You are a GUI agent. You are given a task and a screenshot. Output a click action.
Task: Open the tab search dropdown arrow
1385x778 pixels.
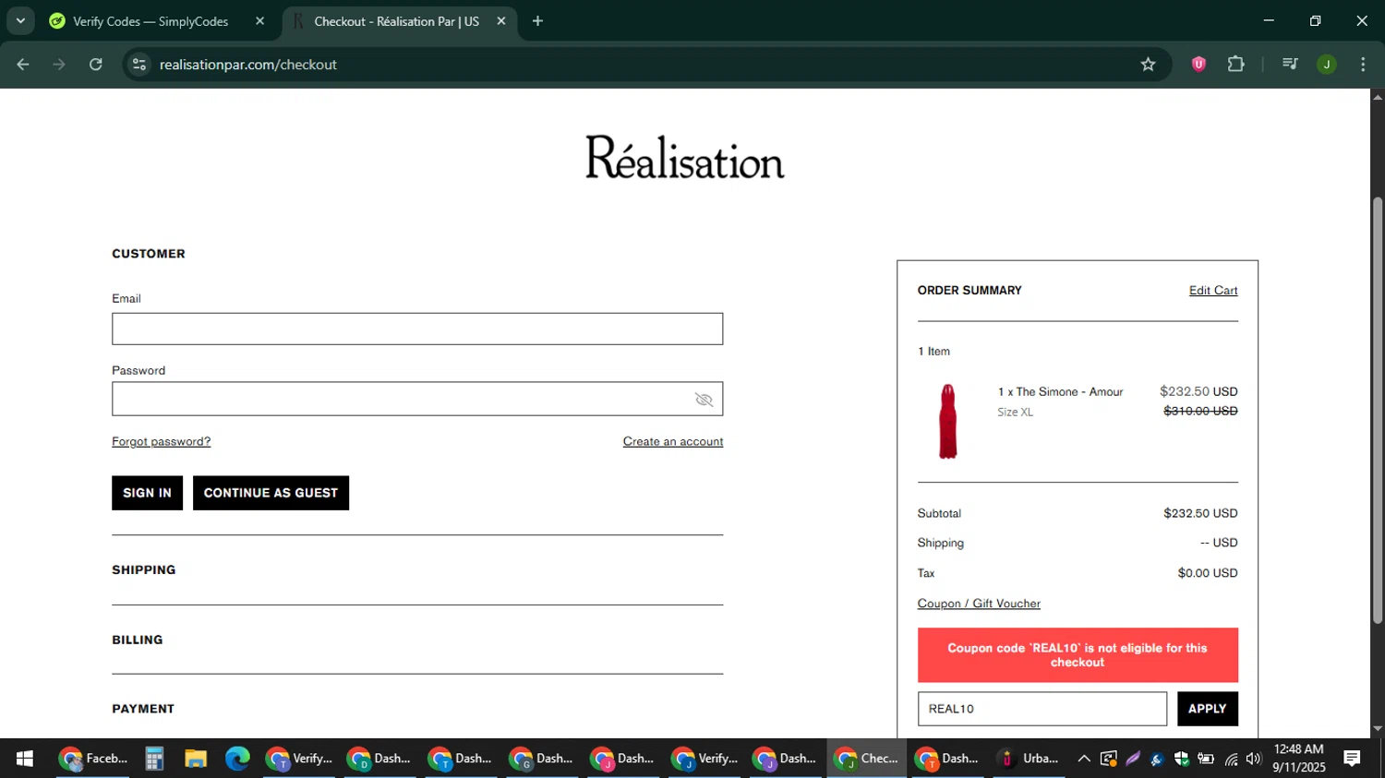tap(20, 20)
